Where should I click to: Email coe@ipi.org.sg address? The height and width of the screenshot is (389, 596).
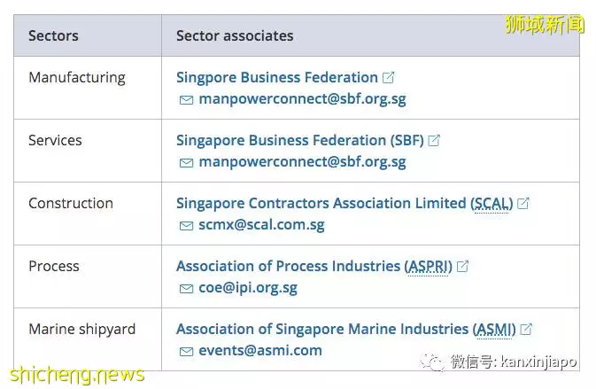[x=248, y=288]
